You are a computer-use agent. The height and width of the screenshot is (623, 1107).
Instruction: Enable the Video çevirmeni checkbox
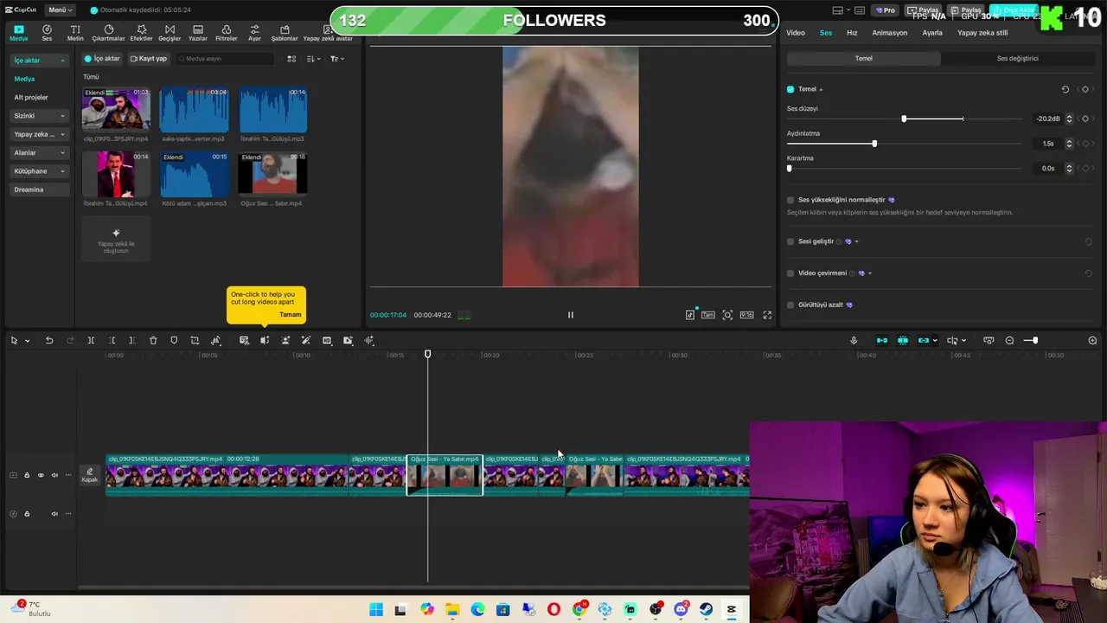tap(790, 273)
